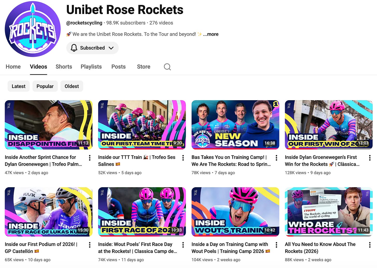Image resolution: width=377 pixels, height=268 pixels.
Task: Click the 98.9K subscribers text
Action: [x=126, y=23]
